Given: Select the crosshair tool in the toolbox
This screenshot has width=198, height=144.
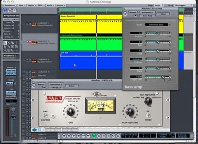Looking at the screenshot, I should [x=16, y=50].
